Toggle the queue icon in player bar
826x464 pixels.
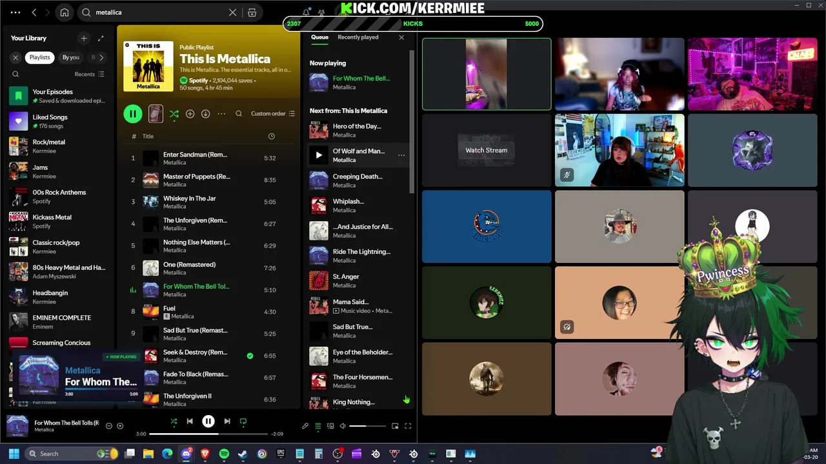pyautogui.click(x=317, y=426)
